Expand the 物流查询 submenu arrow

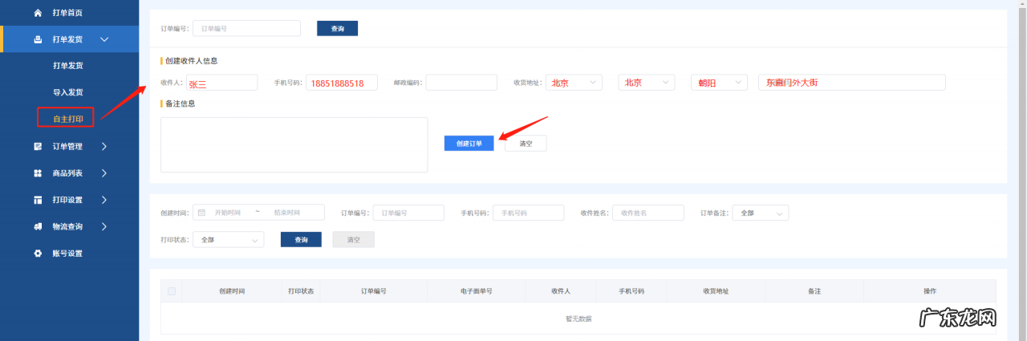(x=104, y=227)
